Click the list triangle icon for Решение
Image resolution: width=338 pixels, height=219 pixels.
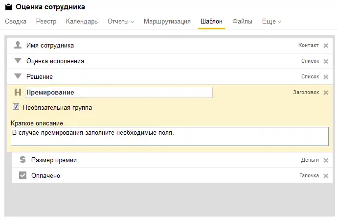18,76
